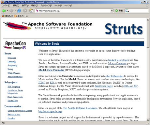Image resolution: width=150 pixels, height=125 pixels.
Task: Open User and Developer Guides link
Action: pyautogui.click(x=20, y=111)
